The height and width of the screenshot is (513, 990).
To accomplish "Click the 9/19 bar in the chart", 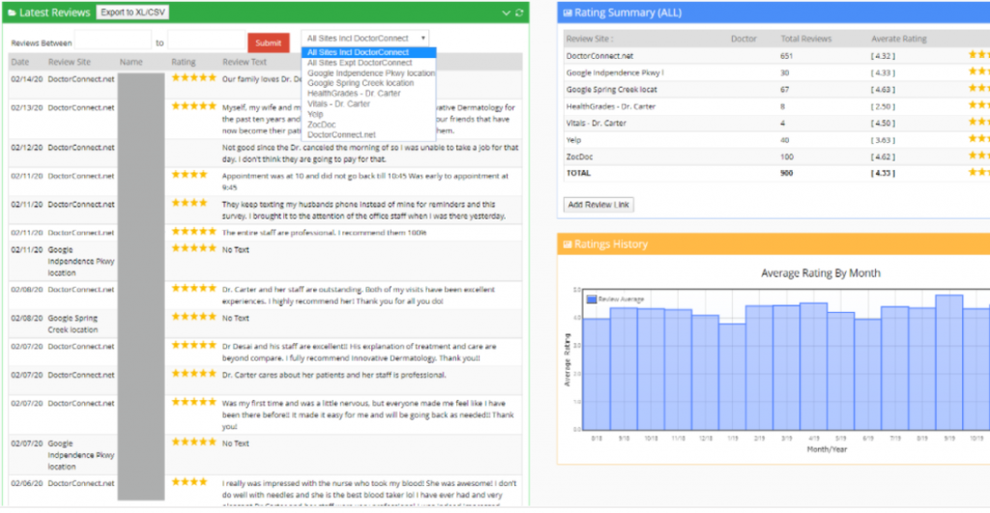I will coord(949,362).
